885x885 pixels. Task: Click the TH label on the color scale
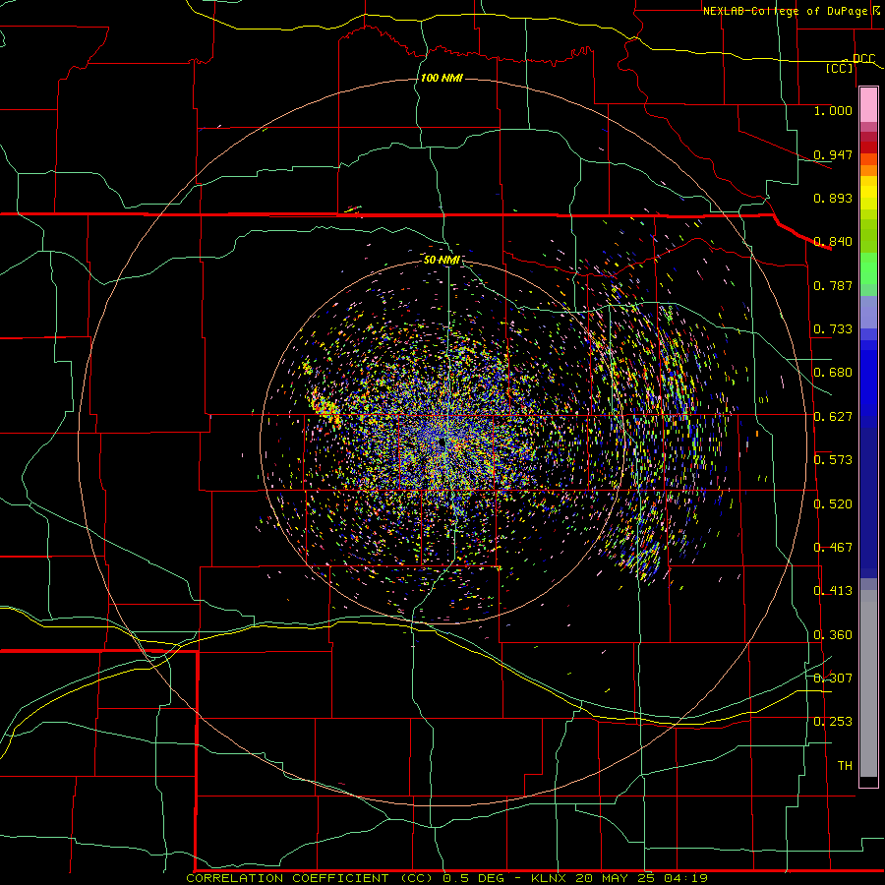click(x=845, y=766)
